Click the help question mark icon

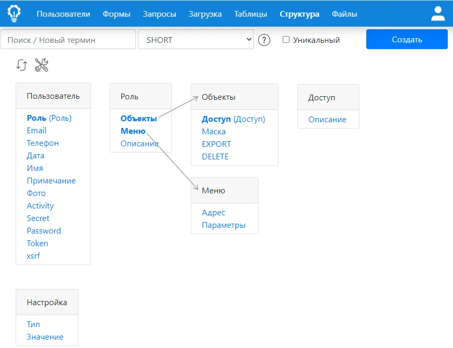(264, 40)
